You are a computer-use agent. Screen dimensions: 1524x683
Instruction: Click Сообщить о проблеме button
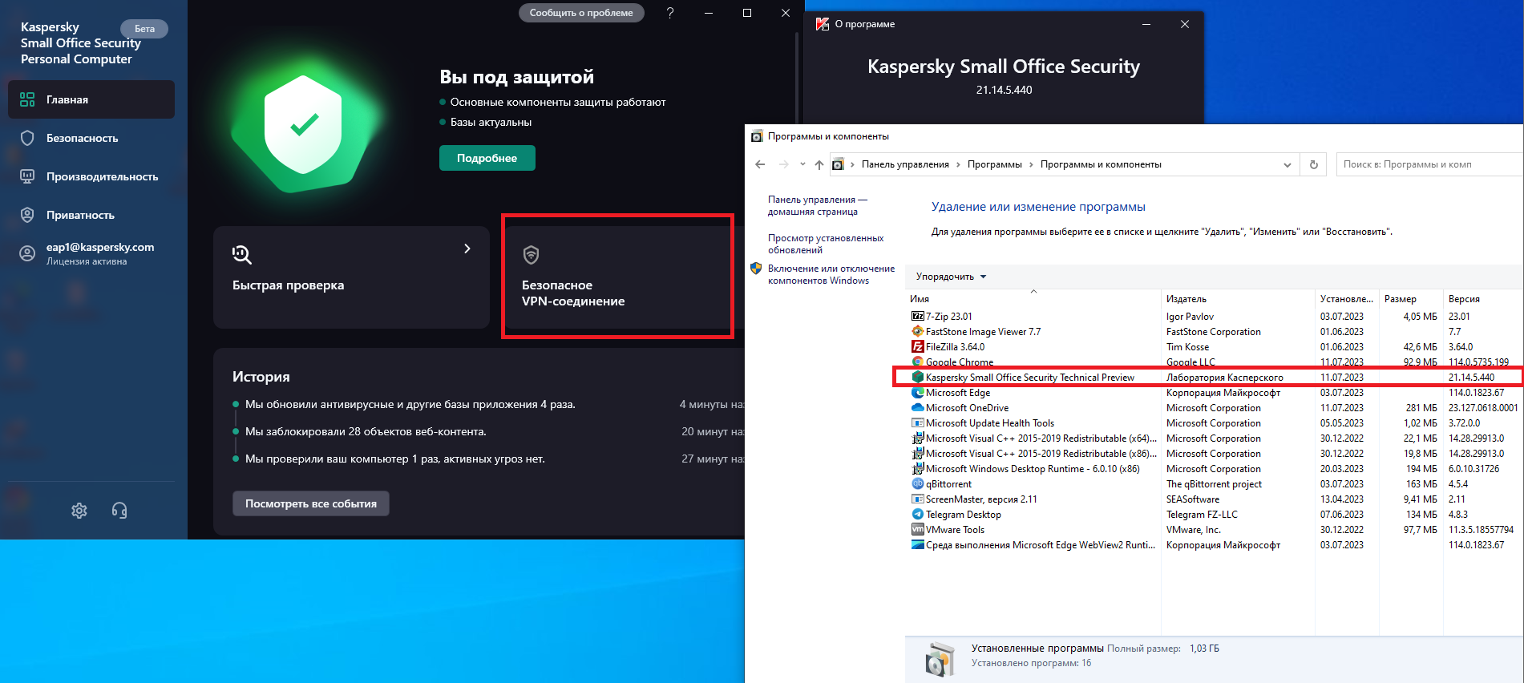point(581,13)
